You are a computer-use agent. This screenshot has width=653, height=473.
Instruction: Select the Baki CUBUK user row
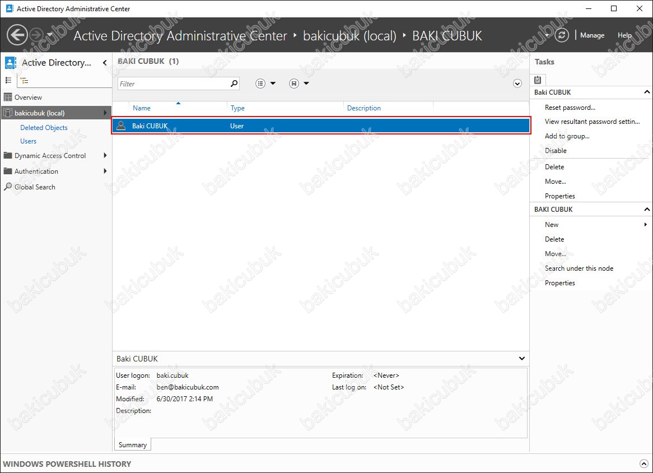[321, 126]
